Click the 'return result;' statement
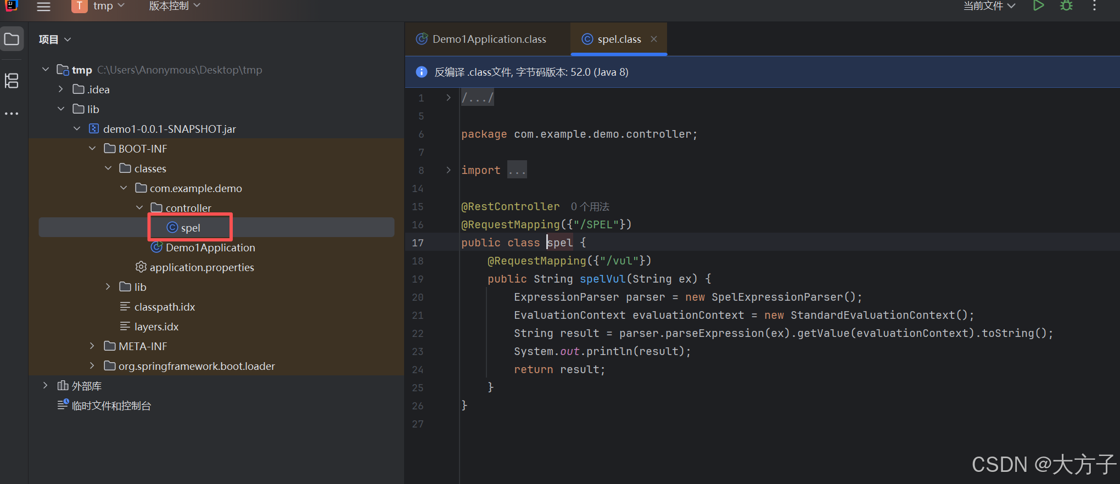 coord(559,369)
